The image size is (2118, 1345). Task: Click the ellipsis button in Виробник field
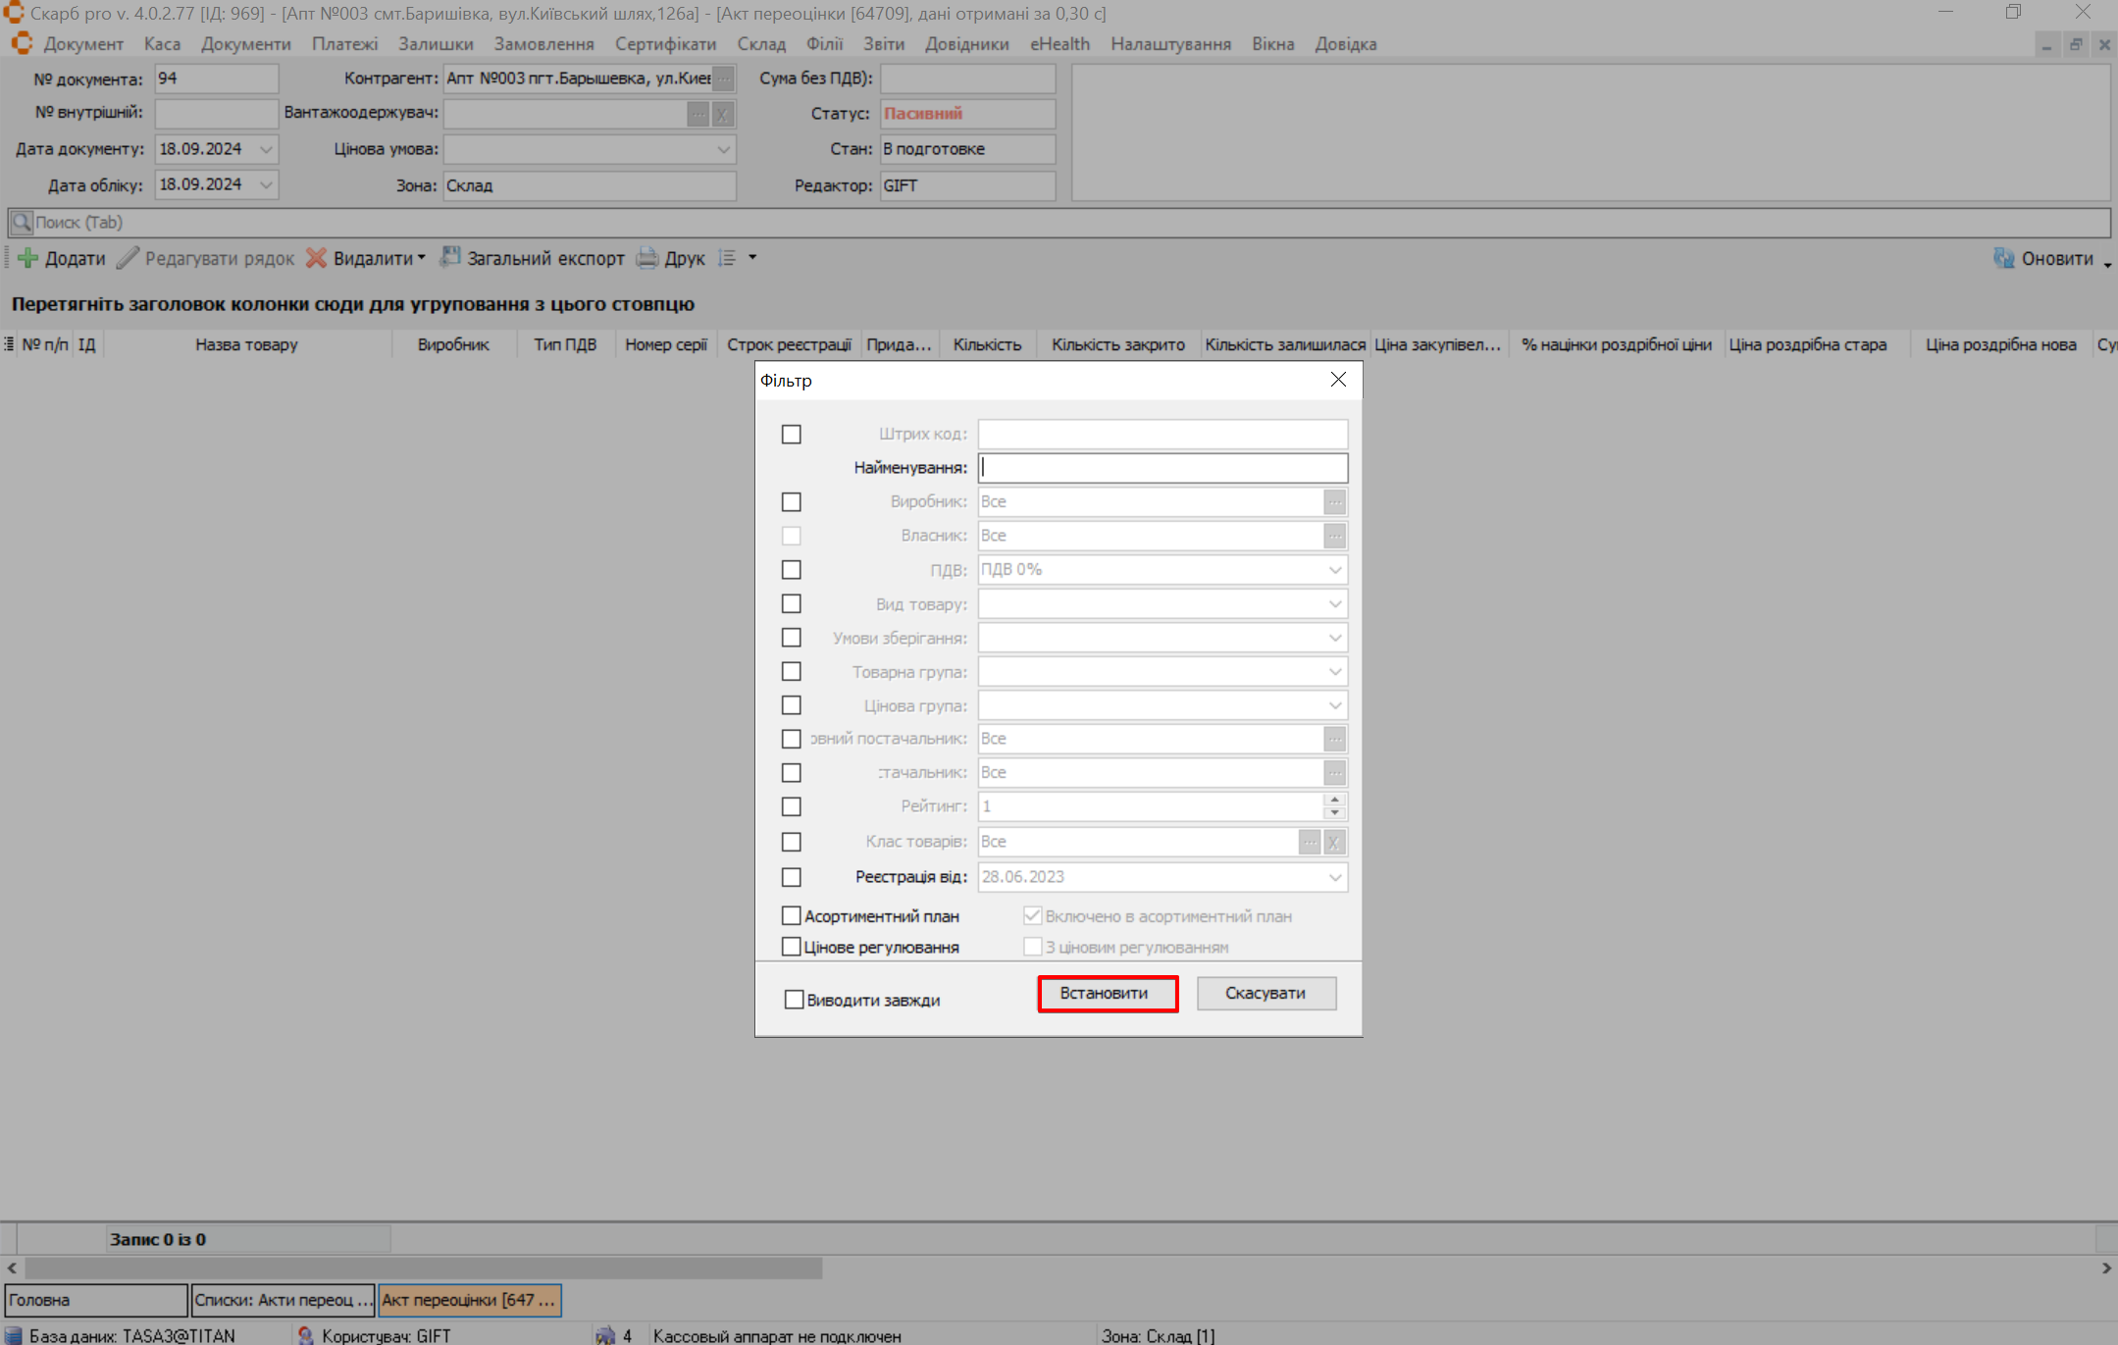click(x=1334, y=502)
